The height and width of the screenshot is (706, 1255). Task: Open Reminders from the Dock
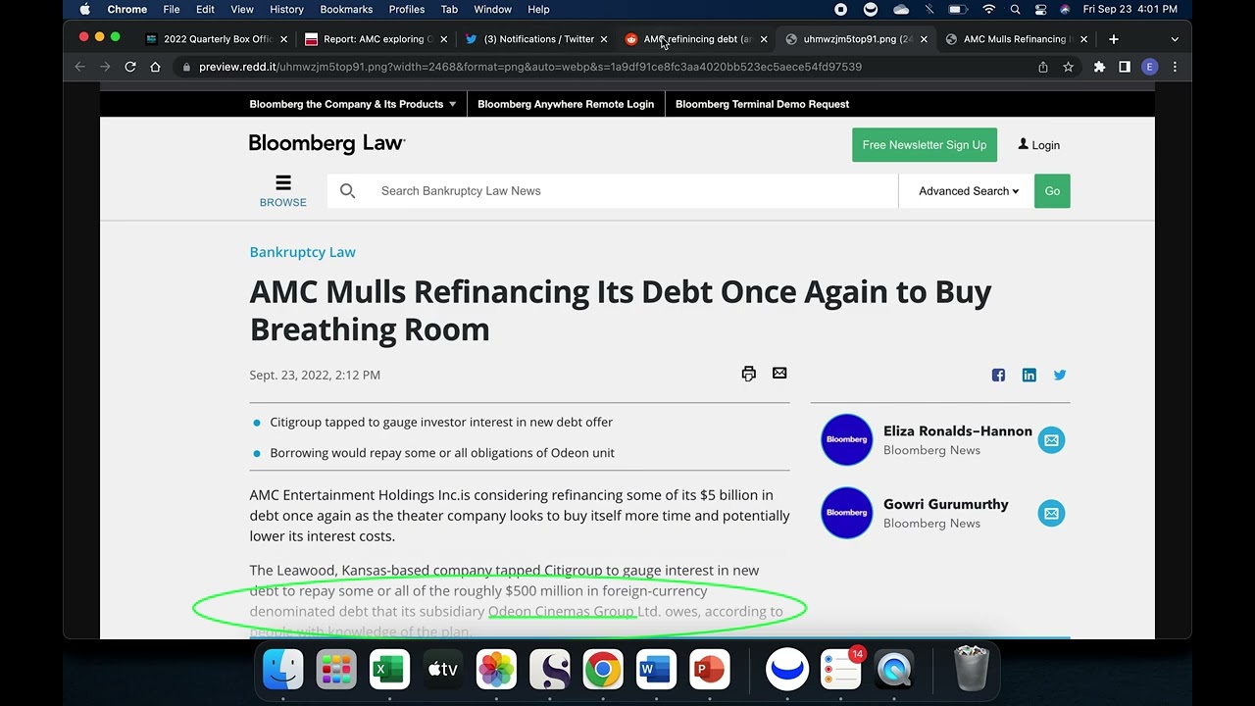coord(841,670)
